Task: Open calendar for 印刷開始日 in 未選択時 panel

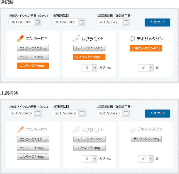Action: coord(82,113)
